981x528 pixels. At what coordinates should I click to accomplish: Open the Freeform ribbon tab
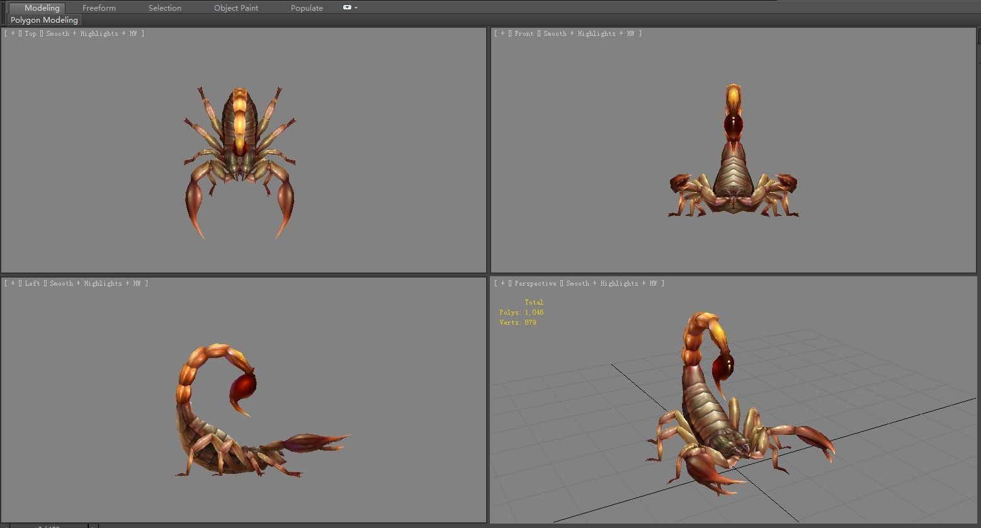click(99, 8)
